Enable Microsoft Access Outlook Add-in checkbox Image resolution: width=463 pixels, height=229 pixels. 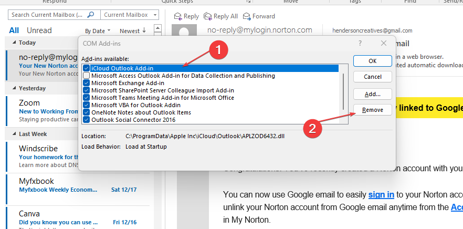87,76
